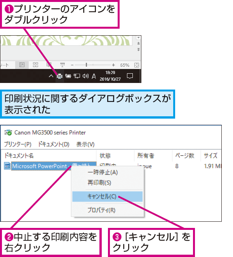Click the page count value 8
The height and width of the screenshot is (257, 233).
pos(177,166)
